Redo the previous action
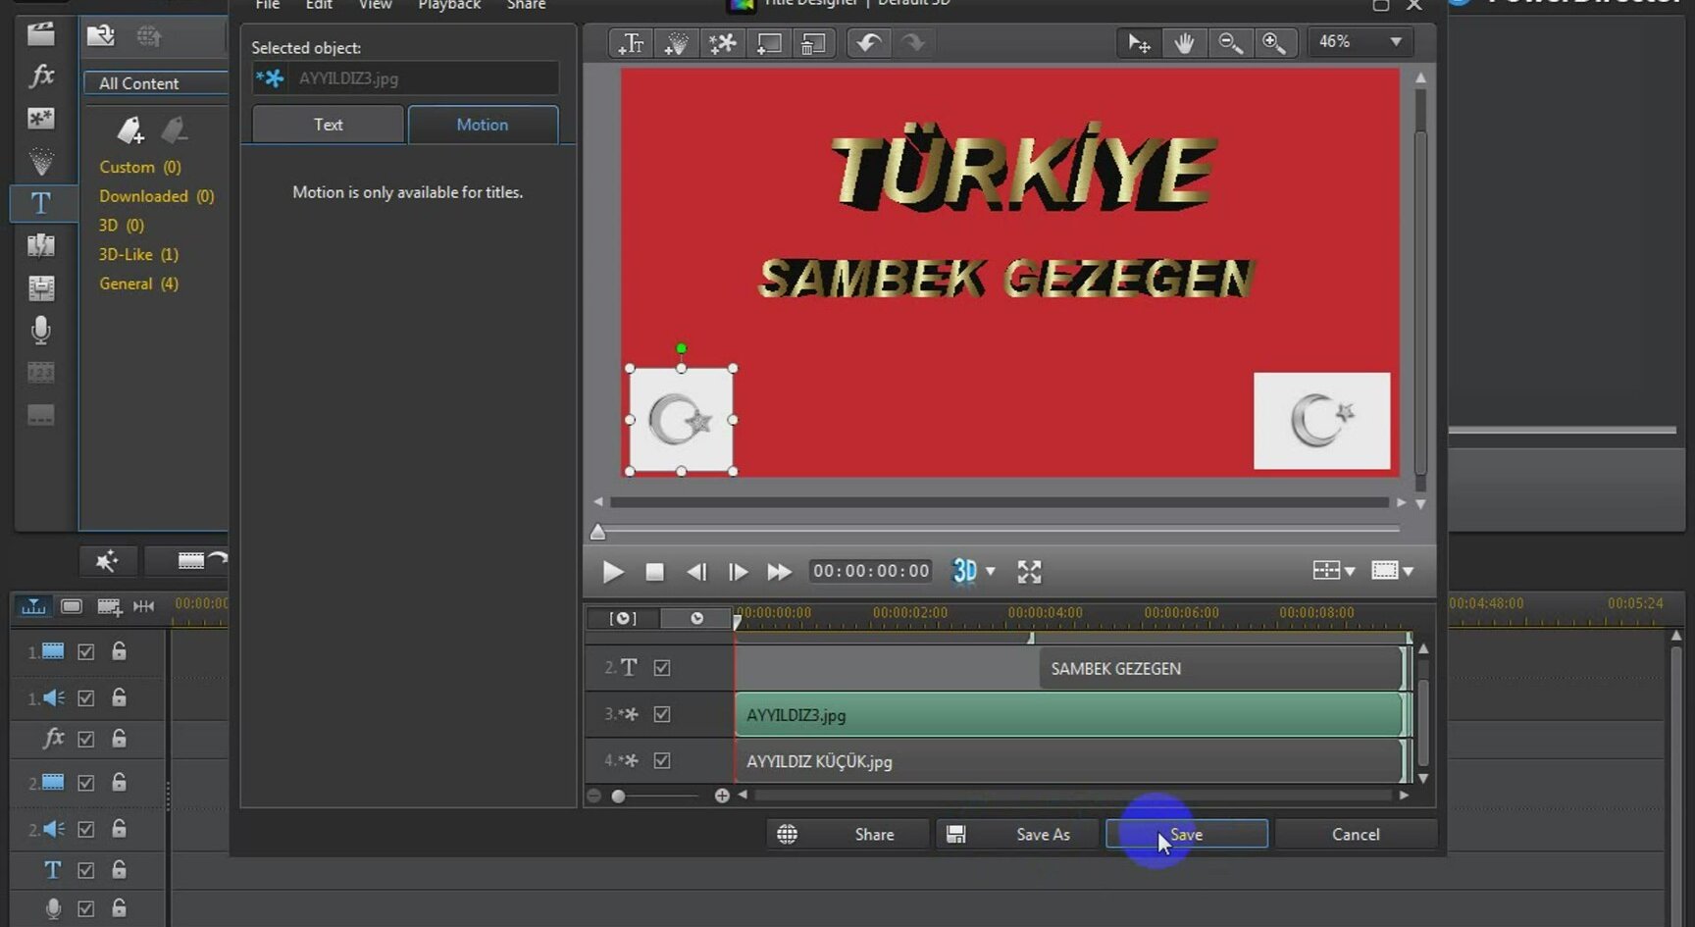This screenshot has width=1695, height=927. (913, 43)
